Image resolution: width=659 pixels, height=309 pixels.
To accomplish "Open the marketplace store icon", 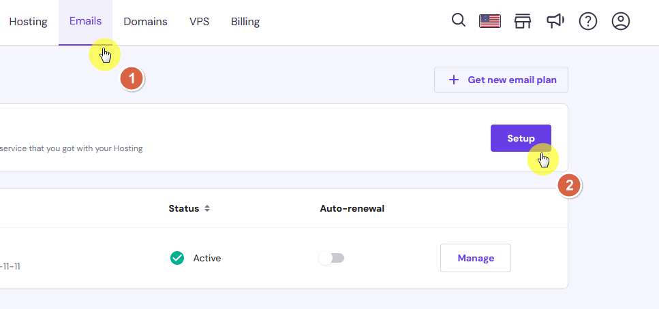I will coord(523,21).
